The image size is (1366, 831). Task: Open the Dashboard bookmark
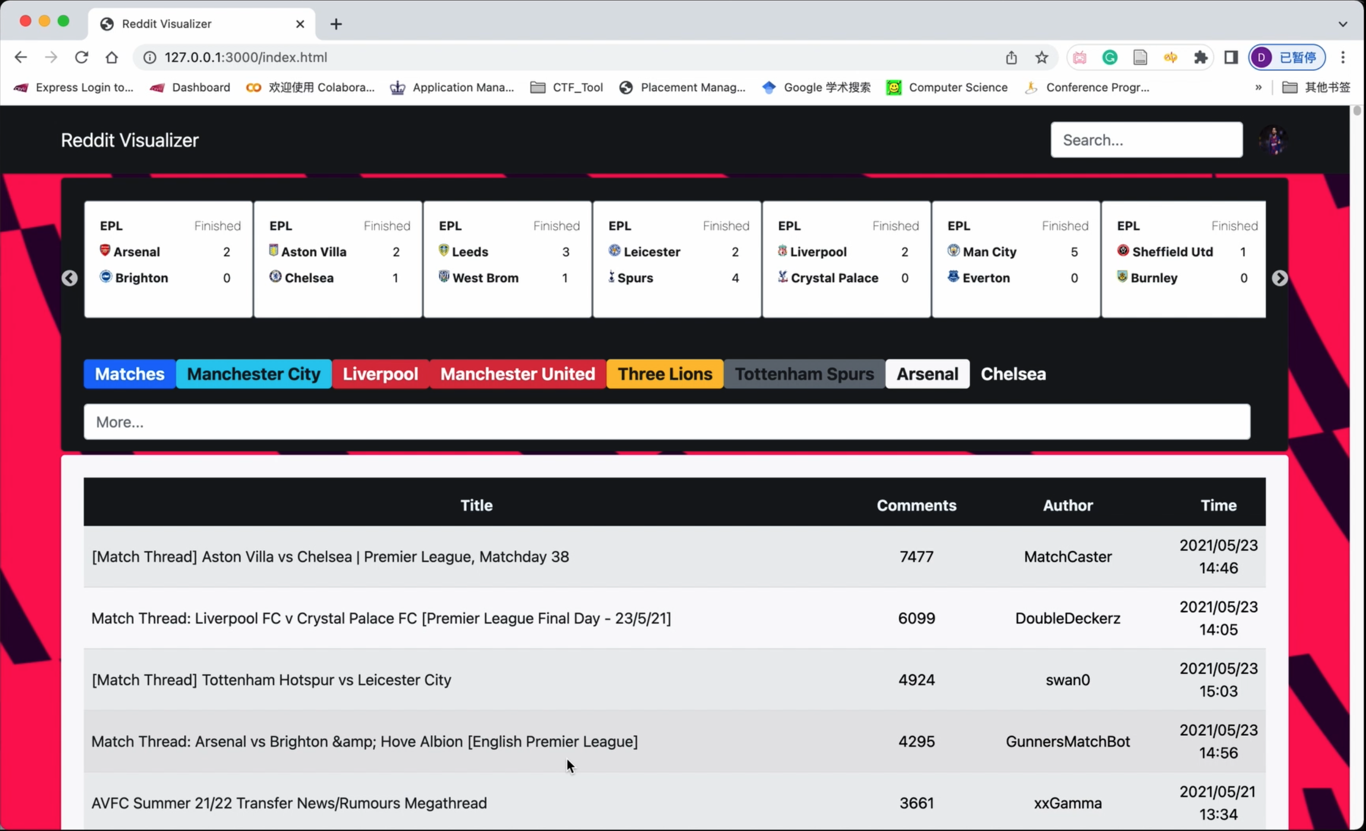tap(189, 87)
